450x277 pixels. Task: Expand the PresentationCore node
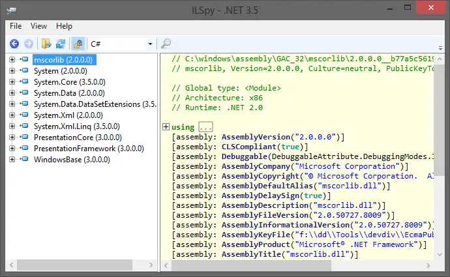click(12, 137)
